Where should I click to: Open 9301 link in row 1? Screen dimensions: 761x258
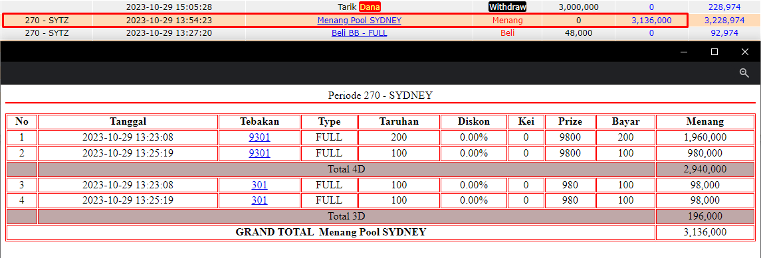[x=260, y=137]
